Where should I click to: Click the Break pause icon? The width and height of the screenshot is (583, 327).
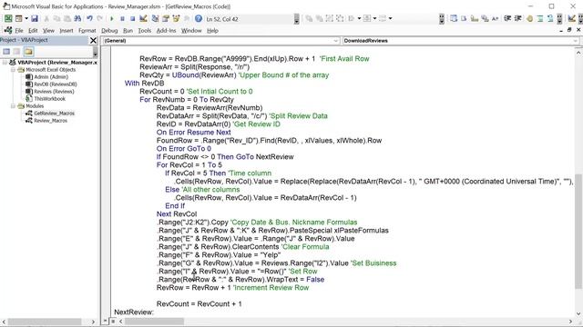tap(122, 18)
